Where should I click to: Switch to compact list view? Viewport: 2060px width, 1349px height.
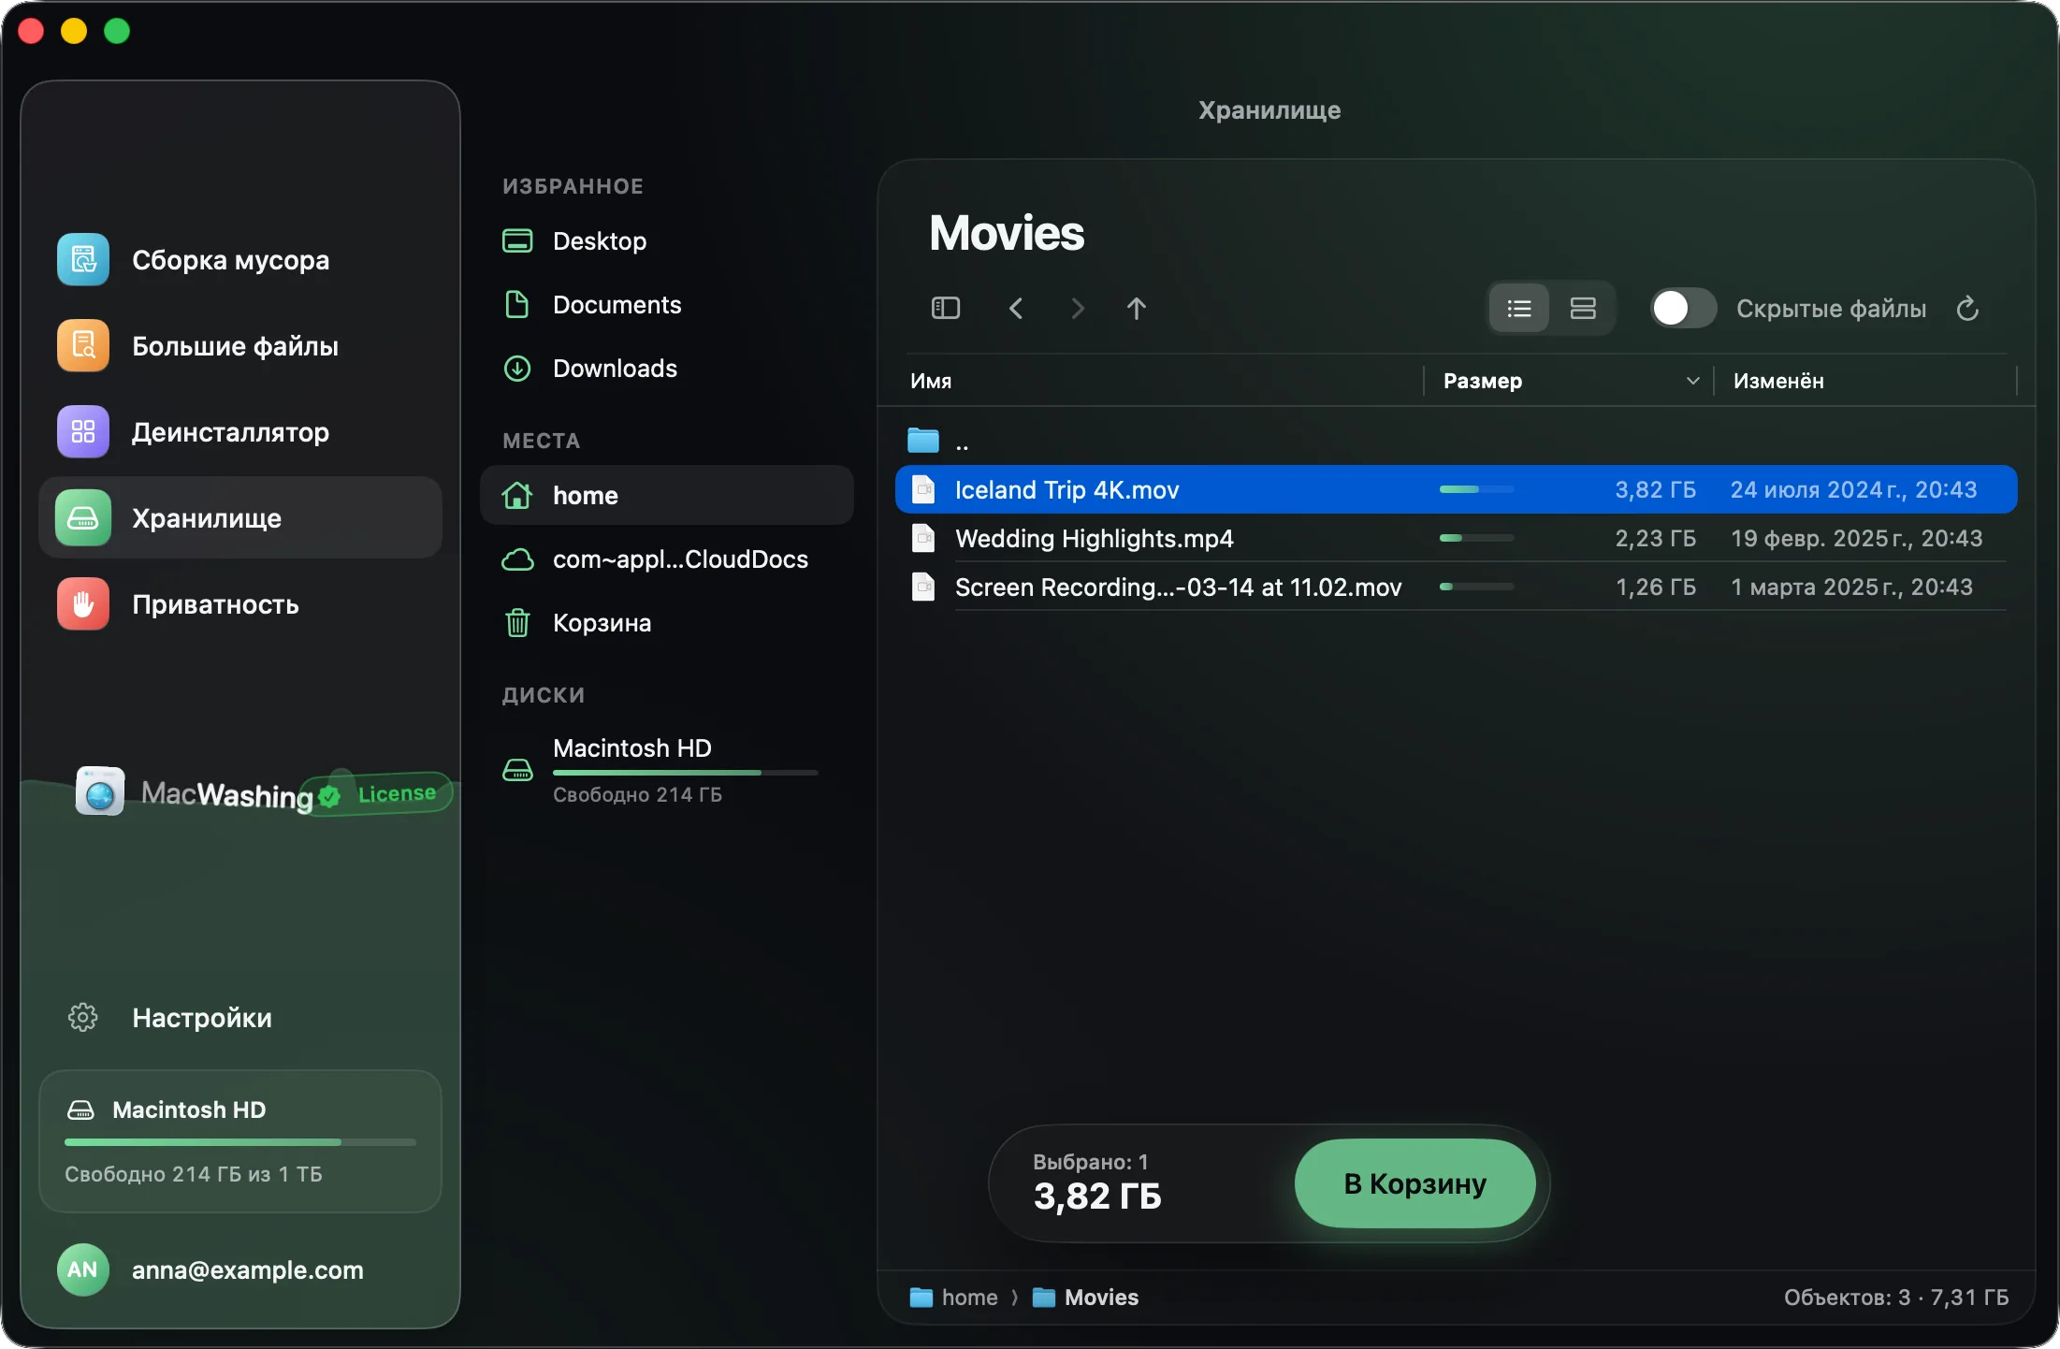coord(1519,308)
